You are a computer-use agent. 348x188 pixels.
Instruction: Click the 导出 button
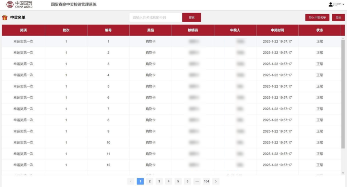(x=338, y=18)
